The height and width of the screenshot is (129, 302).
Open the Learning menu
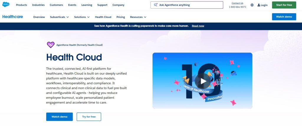[x=87, y=5]
